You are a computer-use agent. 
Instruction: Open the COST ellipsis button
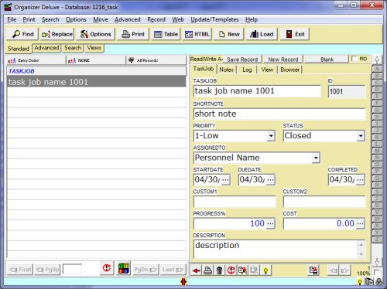360,223
